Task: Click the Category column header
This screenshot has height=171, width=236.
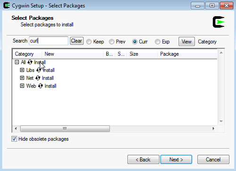Action: [x=27, y=54]
